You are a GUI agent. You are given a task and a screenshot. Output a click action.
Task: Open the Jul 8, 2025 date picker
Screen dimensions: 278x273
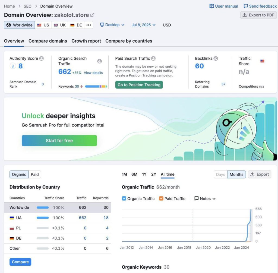pyautogui.click(x=144, y=25)
